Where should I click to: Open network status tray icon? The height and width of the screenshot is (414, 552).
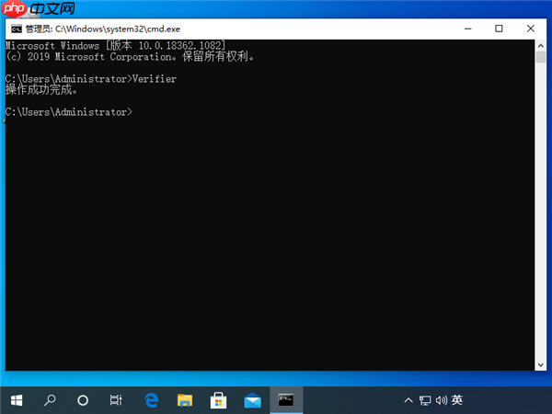[425, 400]
